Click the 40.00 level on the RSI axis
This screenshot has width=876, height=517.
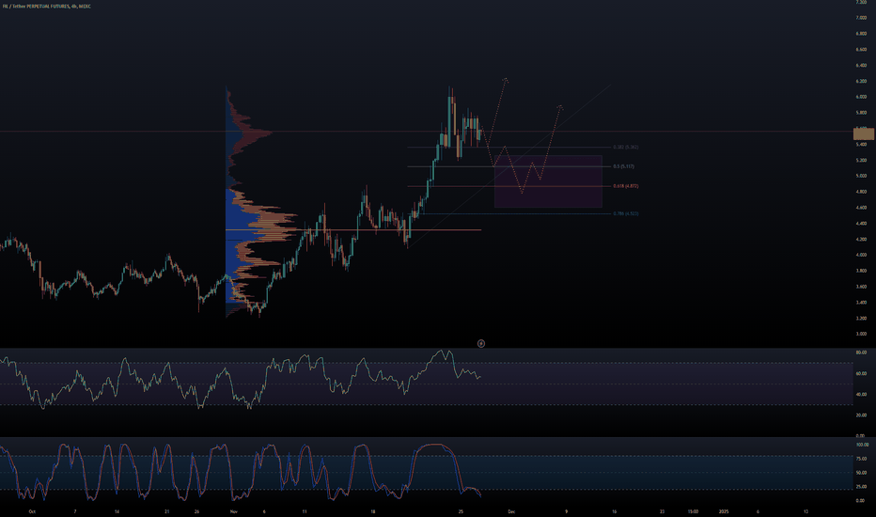coord(861,394)
